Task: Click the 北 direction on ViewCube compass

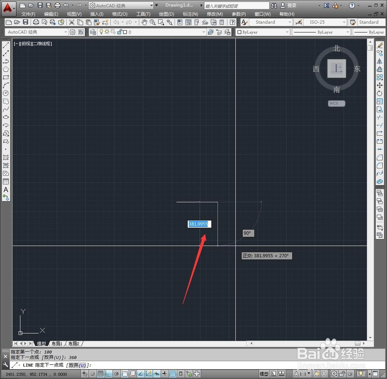Action: point(337,48)
